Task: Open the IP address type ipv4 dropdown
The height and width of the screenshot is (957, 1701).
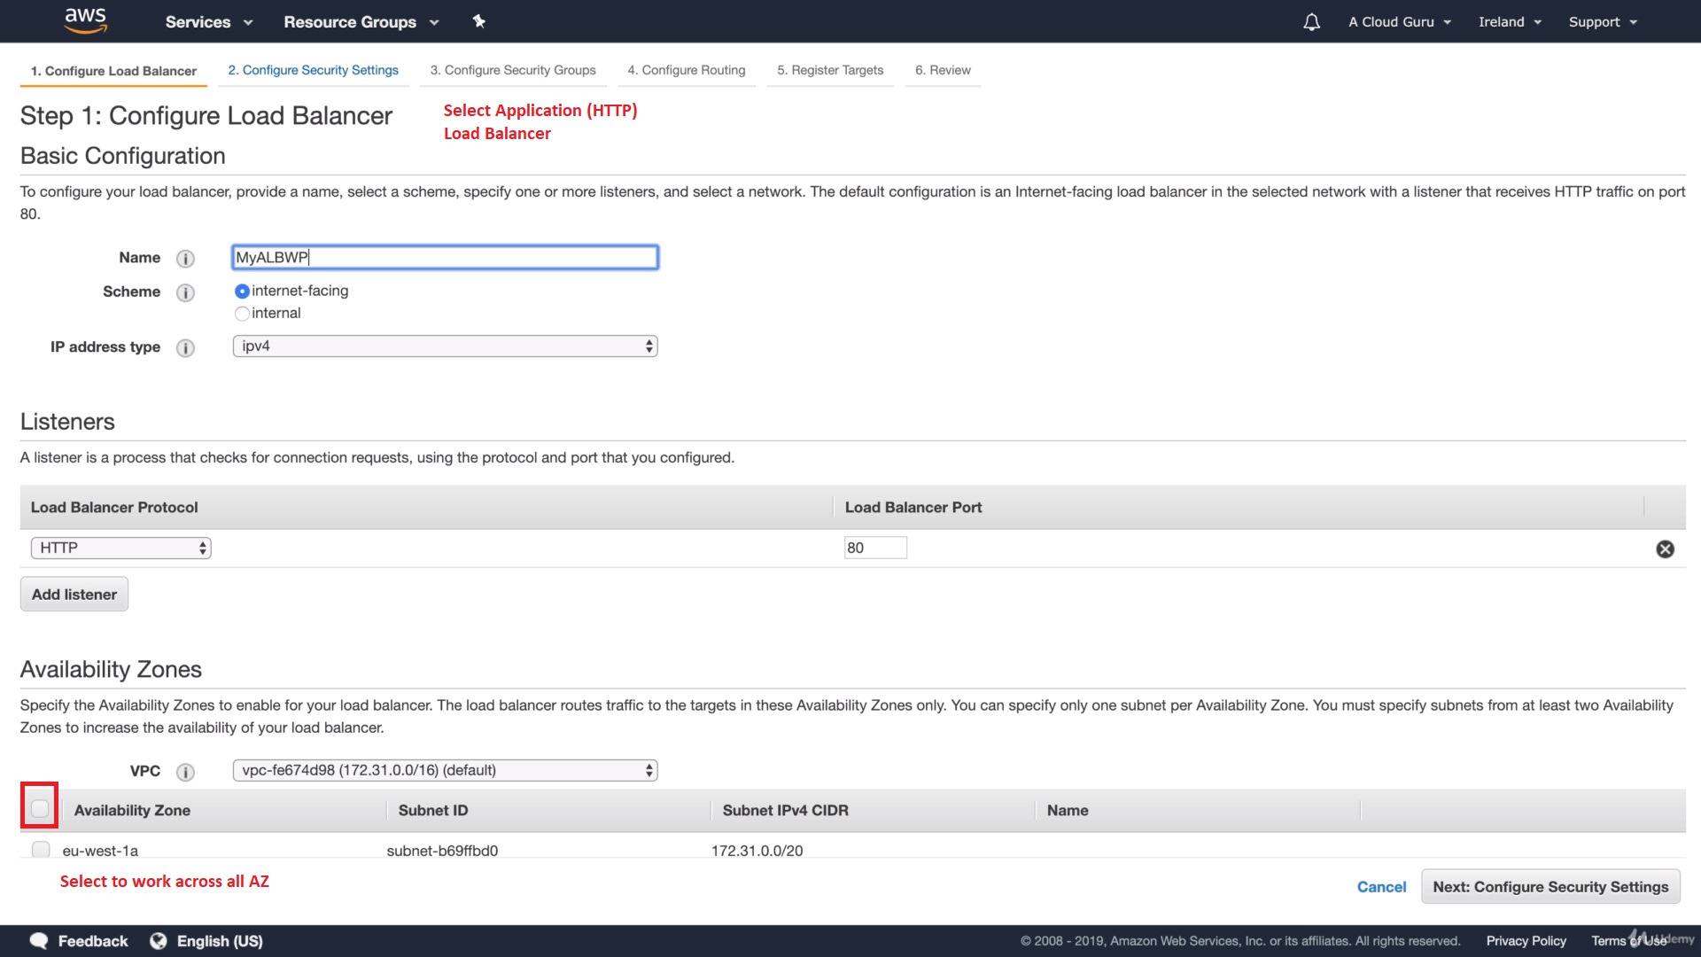Action: [445, 346]
